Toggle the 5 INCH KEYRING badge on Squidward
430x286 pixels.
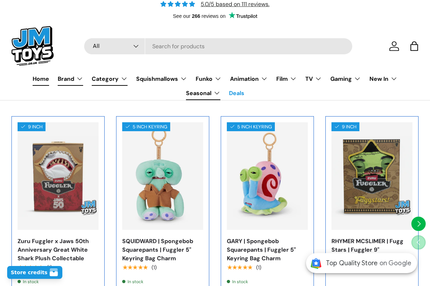tap(146, 127)
